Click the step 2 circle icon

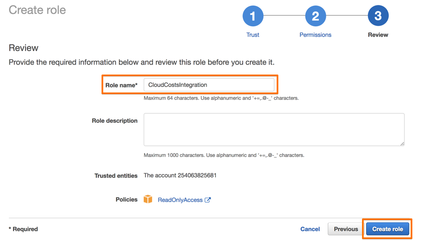[x=315, y=16]
